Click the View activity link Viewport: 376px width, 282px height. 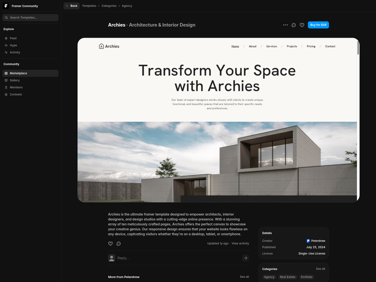tap(240, 243)
